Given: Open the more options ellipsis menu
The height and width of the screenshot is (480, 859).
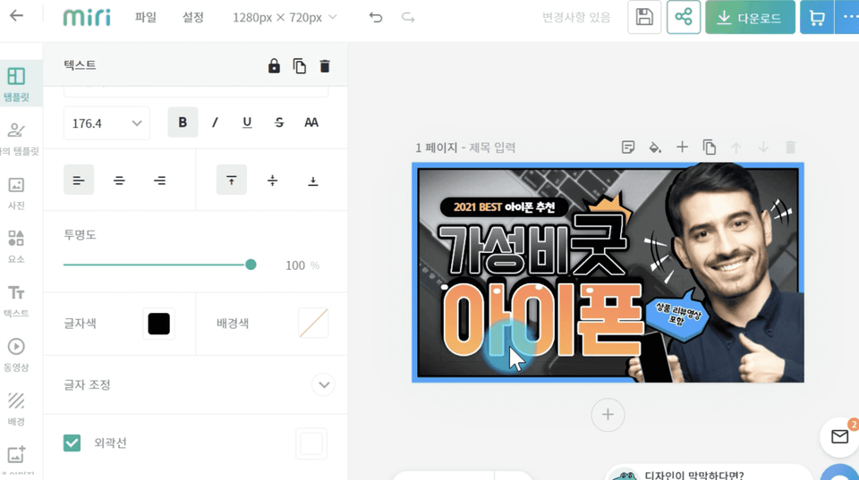Looking at the screenshot, I should click(848, 18).
